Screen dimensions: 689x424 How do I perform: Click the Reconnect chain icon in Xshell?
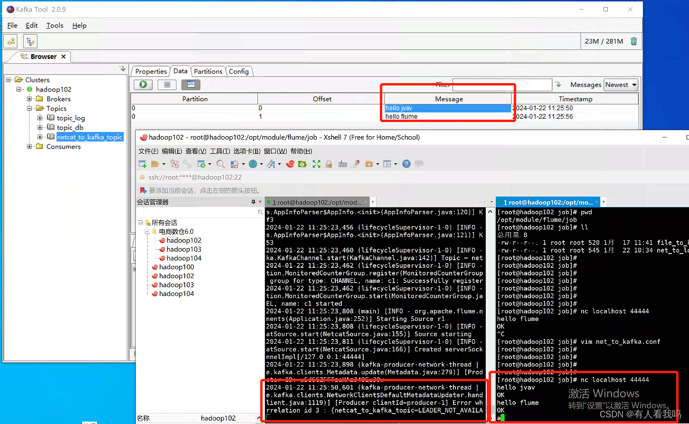tap(187, 164)
